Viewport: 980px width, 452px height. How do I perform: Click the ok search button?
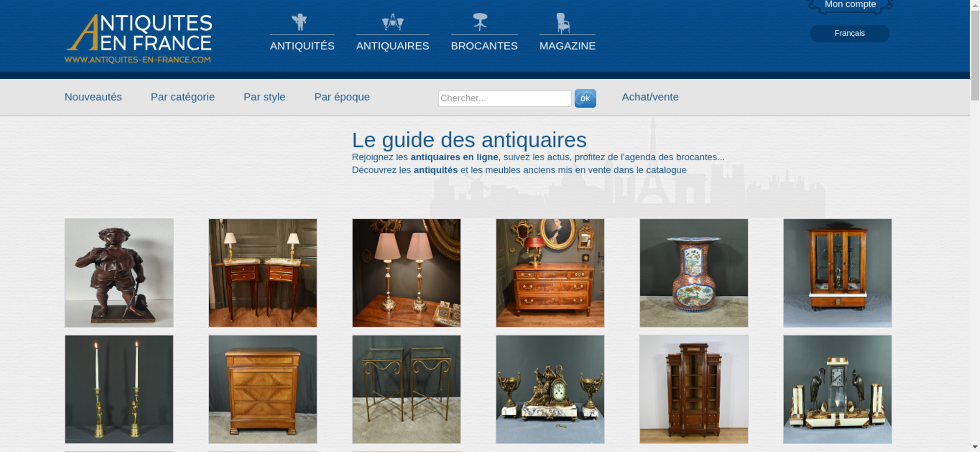coord(585,98)
